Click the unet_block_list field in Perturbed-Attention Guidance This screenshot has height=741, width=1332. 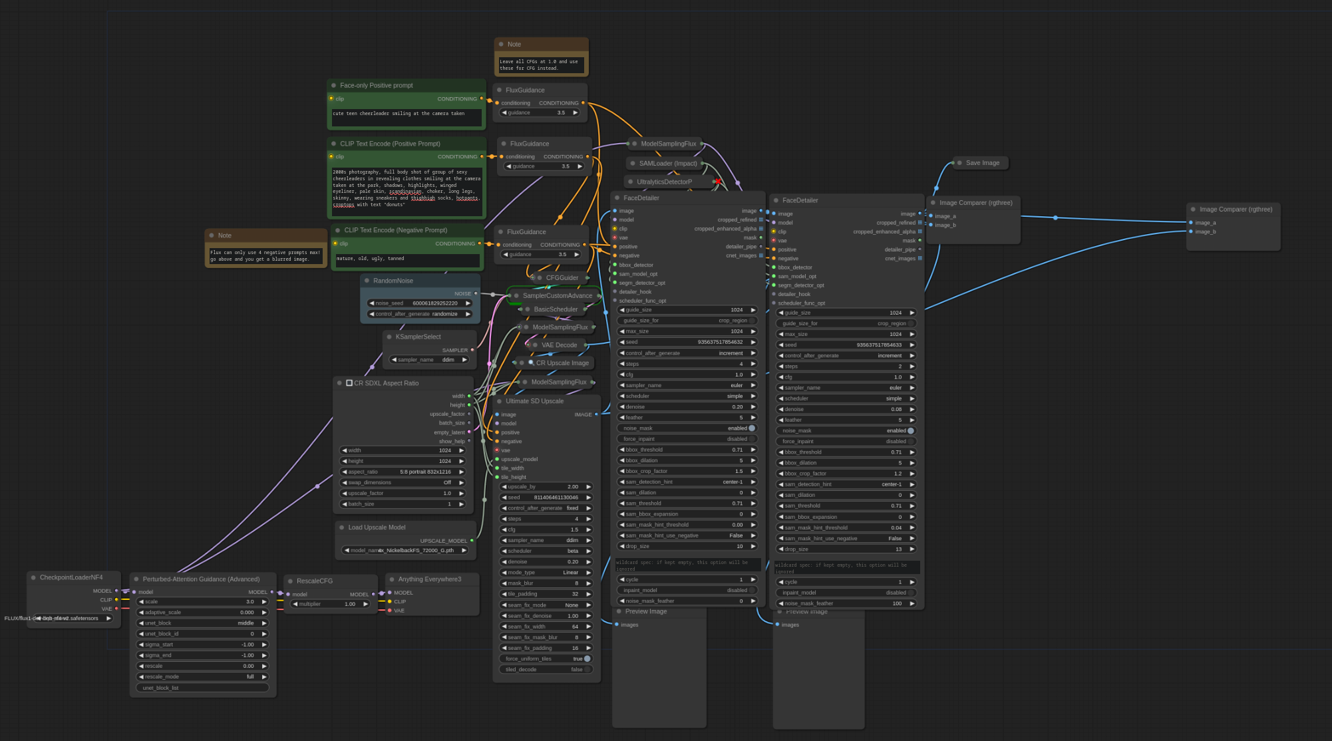[x=202, y=688]
